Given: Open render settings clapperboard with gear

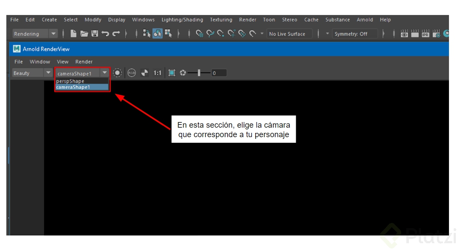Looking at the screenshot, I should point(436,34).
